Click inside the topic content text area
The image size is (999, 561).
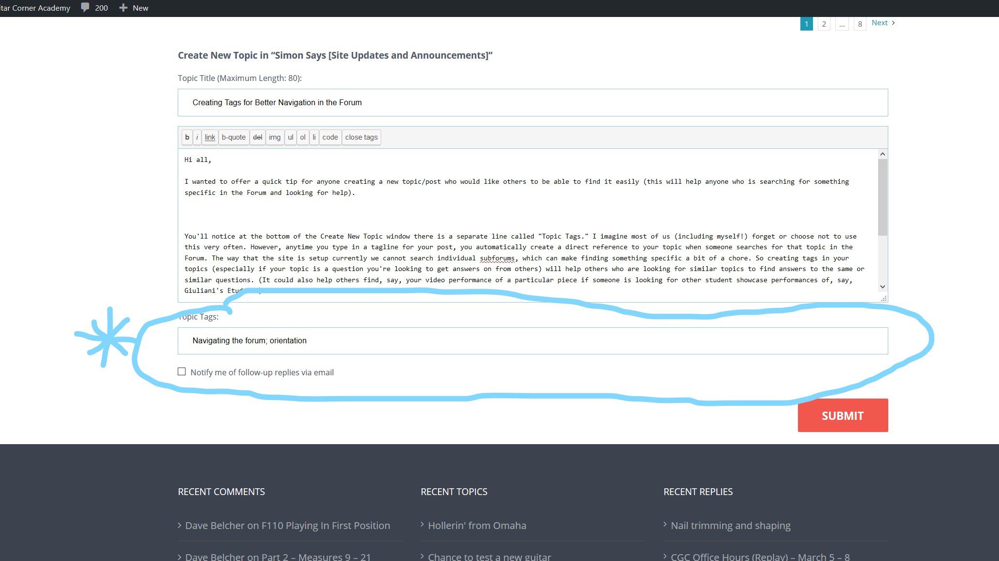528,225
